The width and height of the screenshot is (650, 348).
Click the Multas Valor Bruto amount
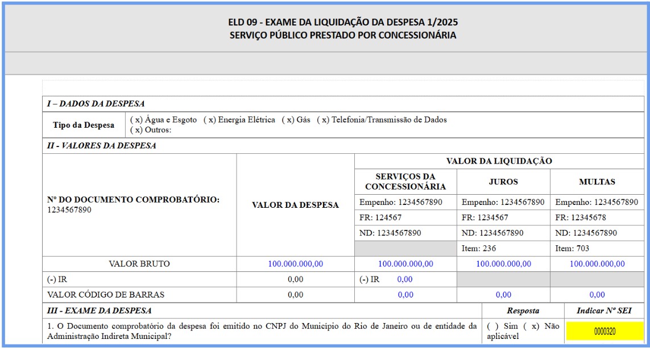597,264
